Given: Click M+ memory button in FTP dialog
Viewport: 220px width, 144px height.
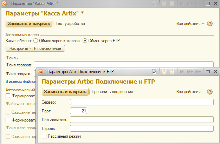Looking at the screenshot, I should click(190, 72).
